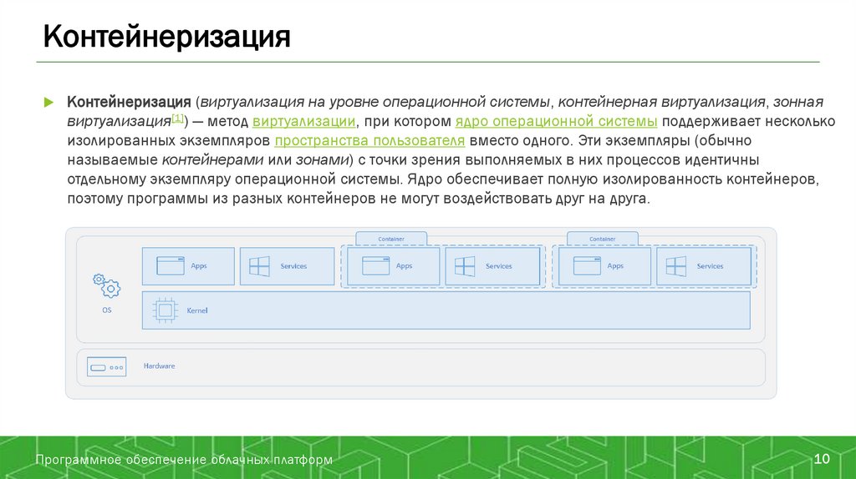Image resolution: width=856 pixels, height=479 pixels.
Task: Click the Apps window icon outside containers
Action: pos(171,266)
